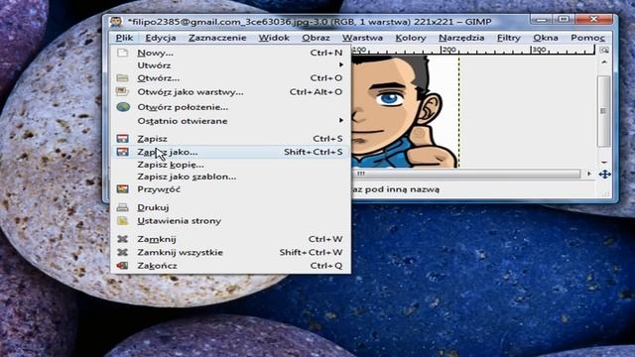Expand the Utwórz submenu arrow
The height and width of the screenshot is (357, 635).
(x=341, y=64)
